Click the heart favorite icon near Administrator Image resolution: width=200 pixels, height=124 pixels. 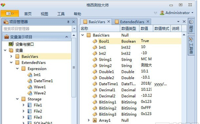tap(155, 13)
